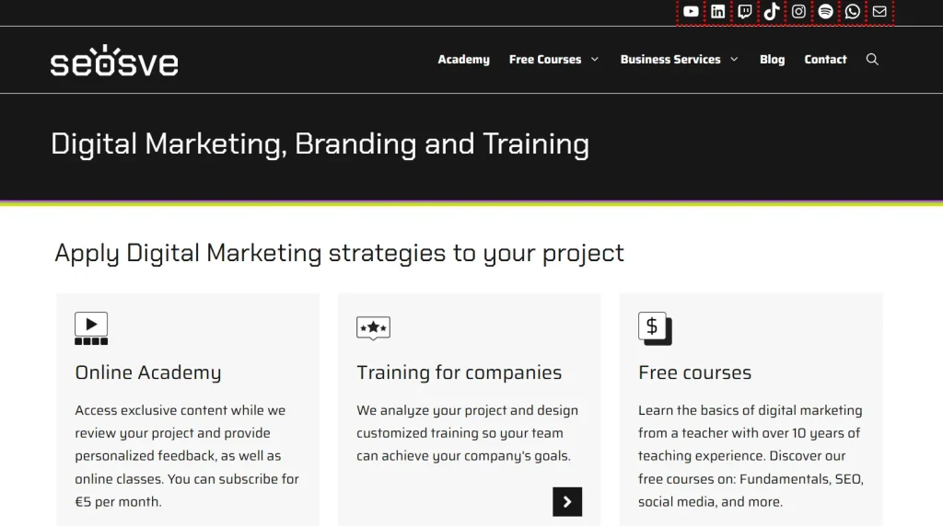
Task: Click the Business Services menu label
Action: point(670,60)
